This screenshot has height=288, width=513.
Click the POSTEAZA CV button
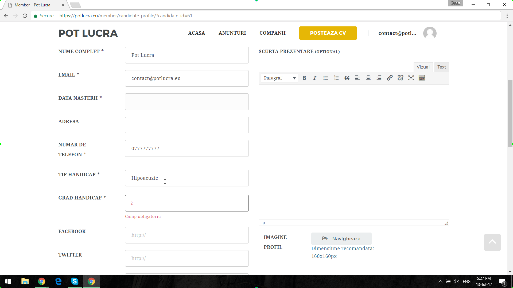[328, 33]
